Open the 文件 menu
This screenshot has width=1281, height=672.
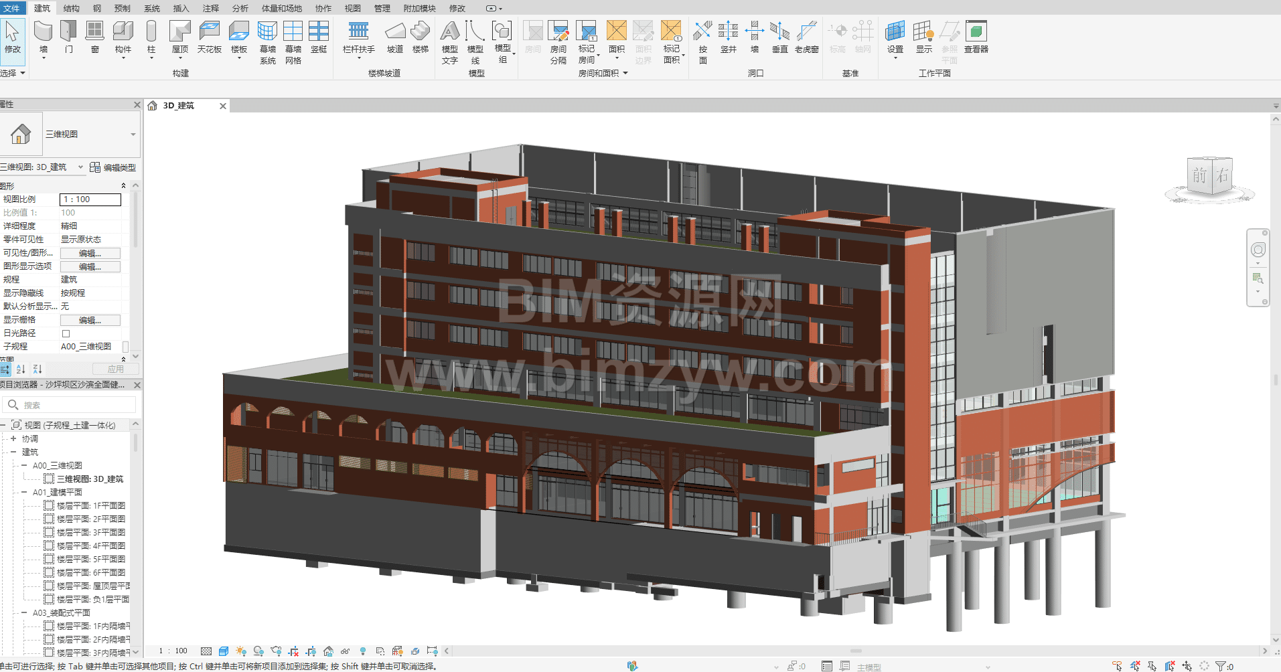point(12,8)
